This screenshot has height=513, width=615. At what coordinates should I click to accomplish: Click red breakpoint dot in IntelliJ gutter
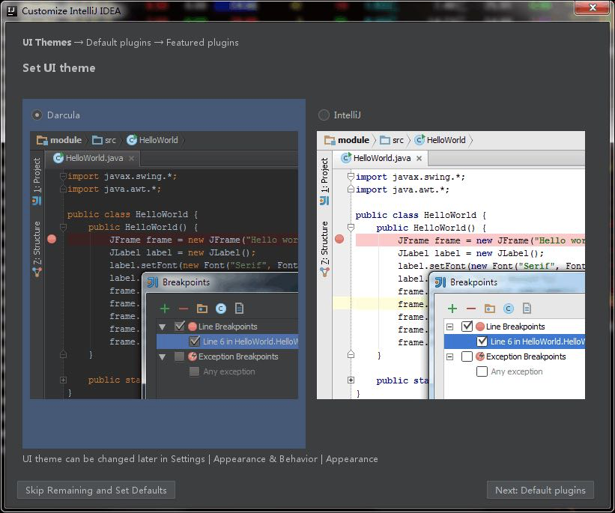(339, 239)
